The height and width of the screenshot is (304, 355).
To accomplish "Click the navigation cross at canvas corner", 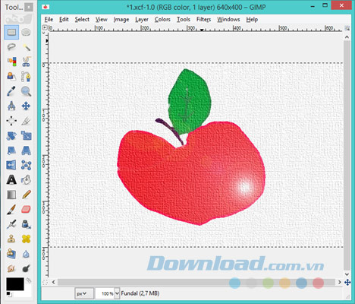I will (347, 282).
